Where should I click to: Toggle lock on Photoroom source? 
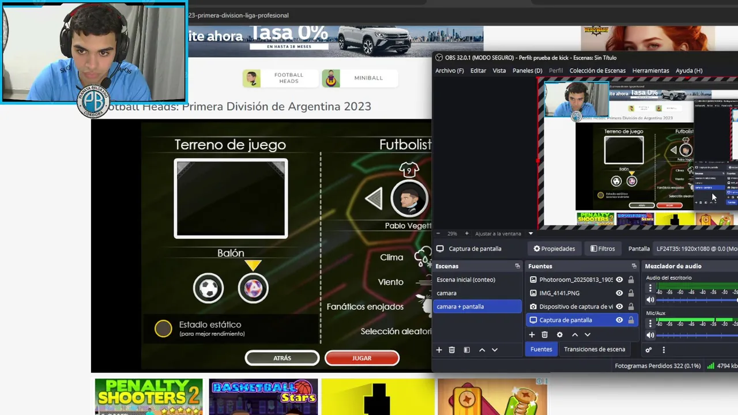click(x=631, y=280)
